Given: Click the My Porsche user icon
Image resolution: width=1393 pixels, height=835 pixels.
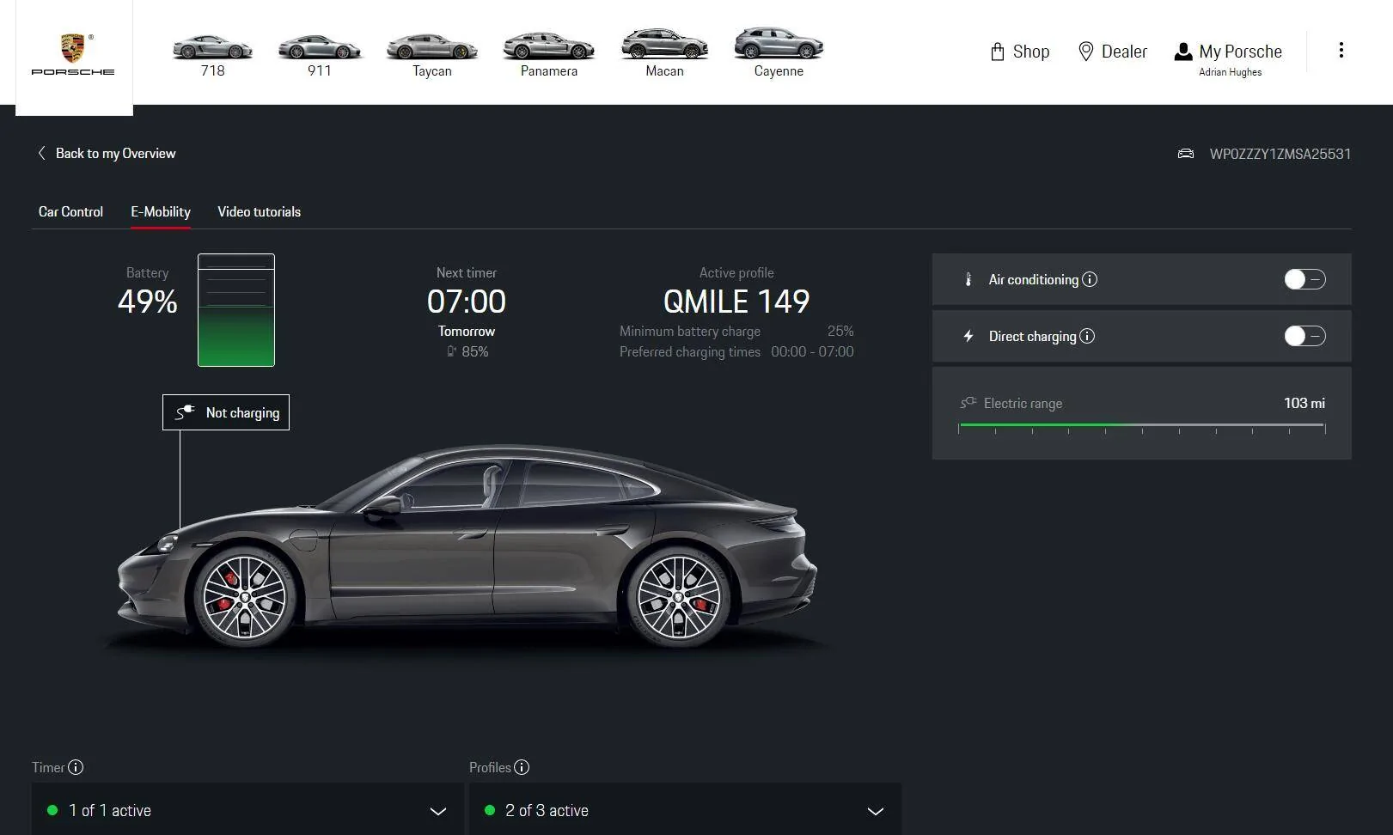Looking at the screenshot, I should pyautogui.click(x=1183, y=52).
